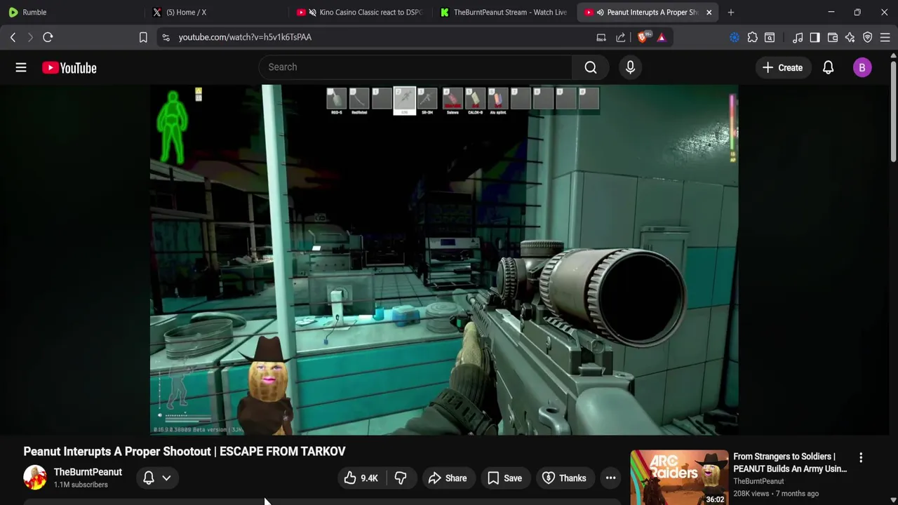Reload the current YouTube page

[x=48, y=37]
